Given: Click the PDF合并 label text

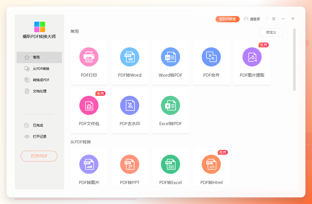Looking at the screenshot, I should click(x=211, y=75).
